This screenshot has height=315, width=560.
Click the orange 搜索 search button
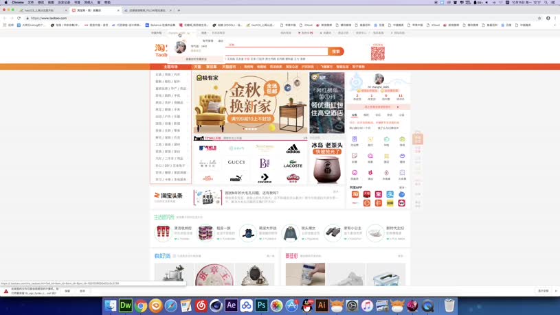click(x=336, y=51)
